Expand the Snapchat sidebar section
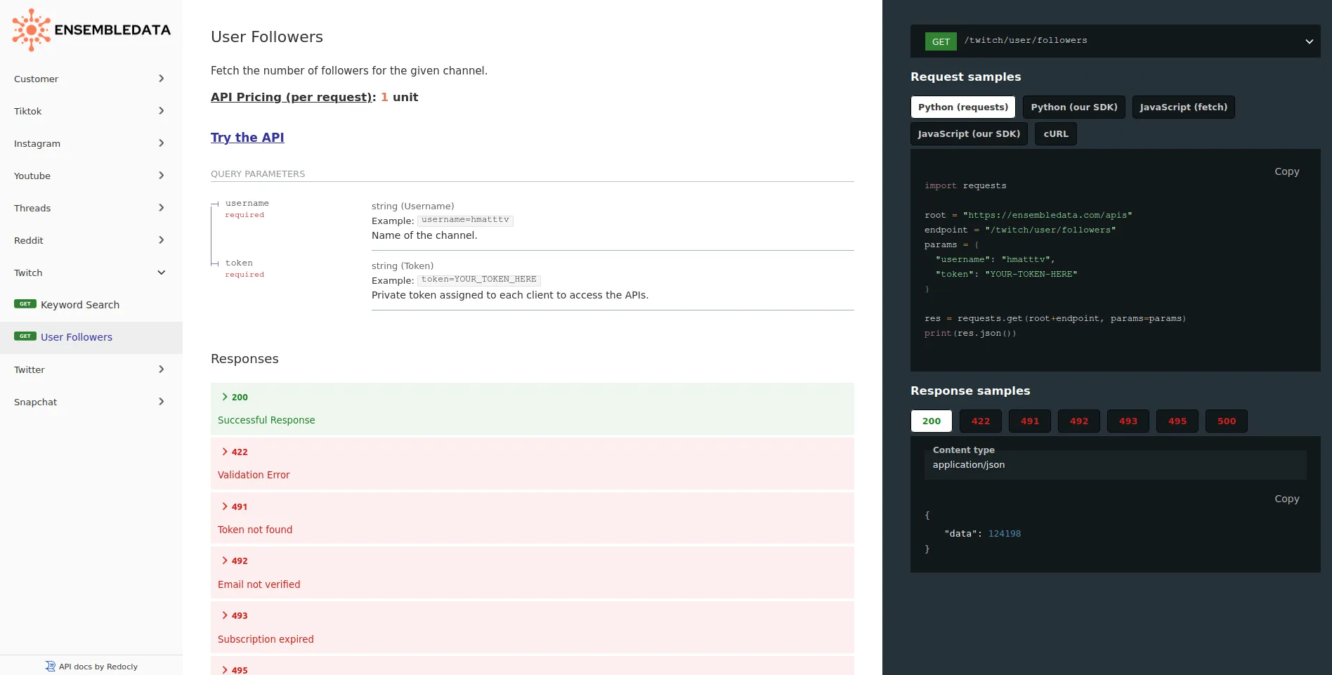 pos(91,402)
